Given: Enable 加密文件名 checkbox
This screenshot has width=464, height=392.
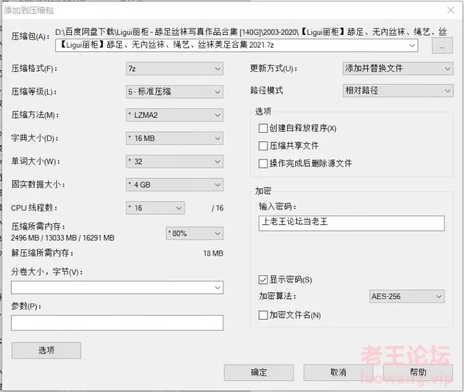Looking at the screenshot, I should click(263, 315).
